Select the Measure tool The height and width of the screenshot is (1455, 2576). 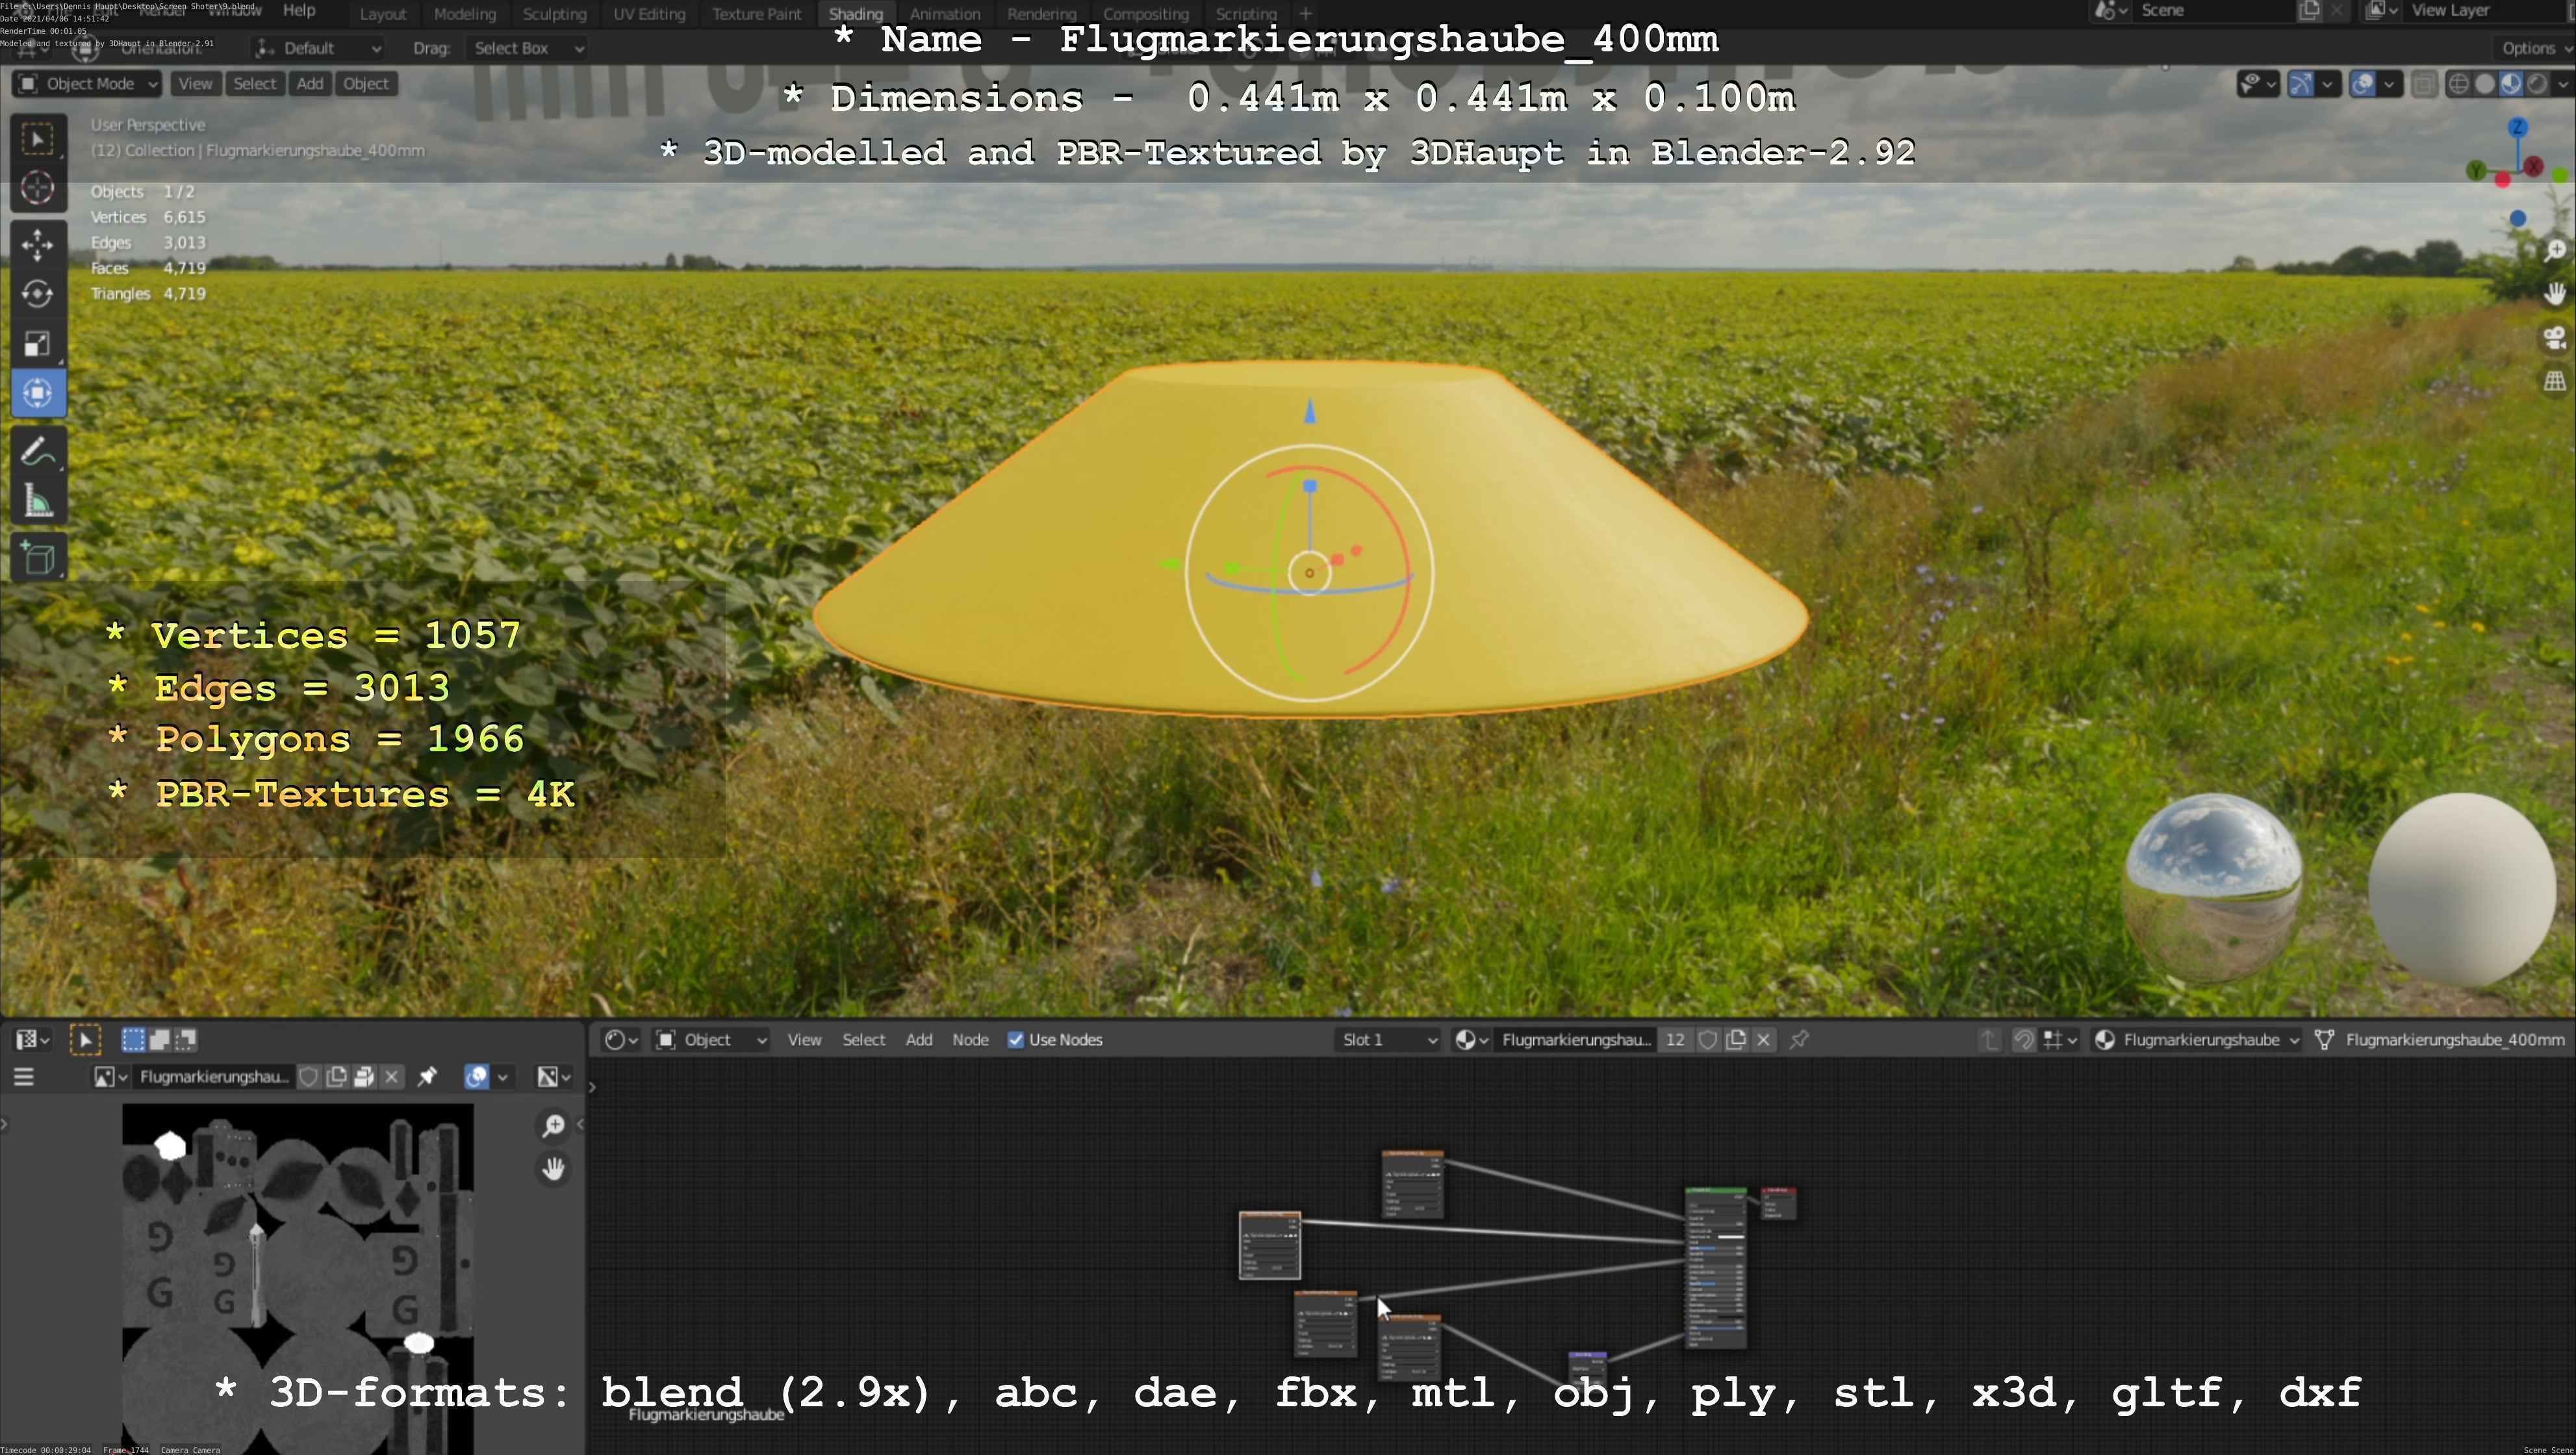[x=38, y=502]
